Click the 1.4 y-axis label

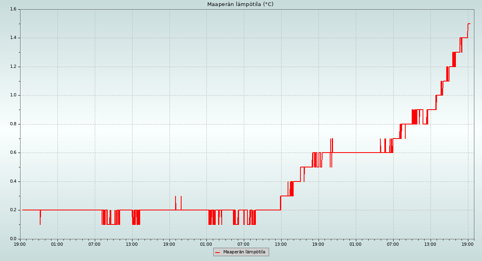(x=13, y=38)
